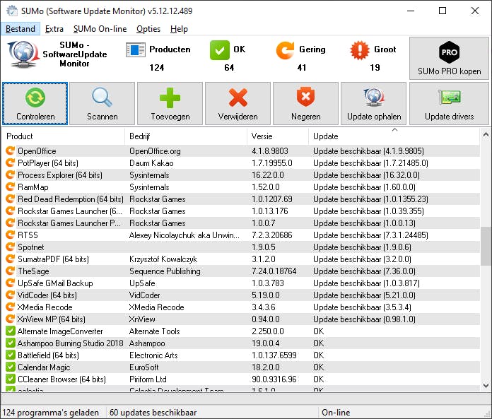Click the green OK checkmark counter icon

coord(220,50)
